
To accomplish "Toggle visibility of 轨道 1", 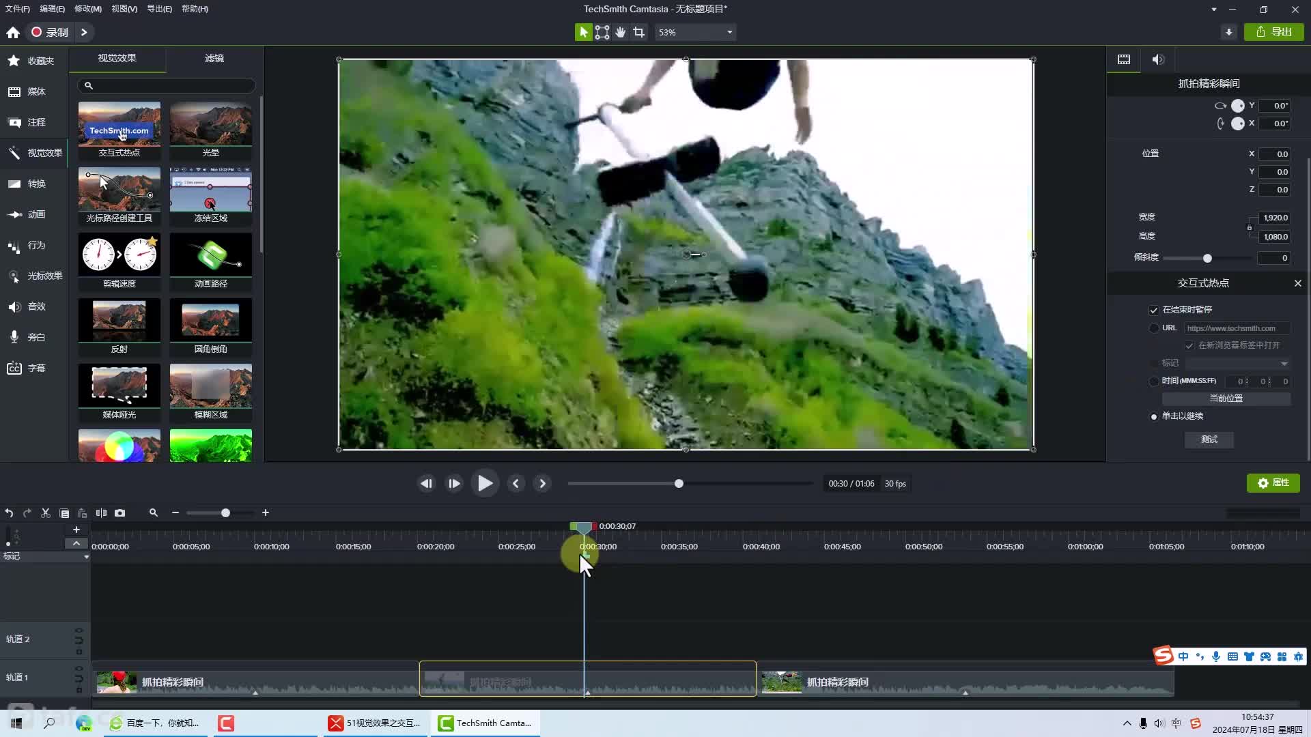I will tap(79, 669).
